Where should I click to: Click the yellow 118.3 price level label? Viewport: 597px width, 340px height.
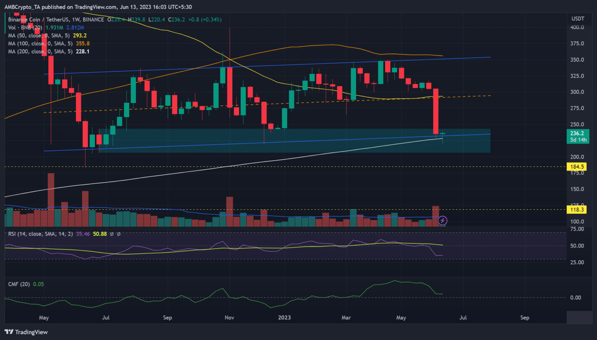point(577,210)
